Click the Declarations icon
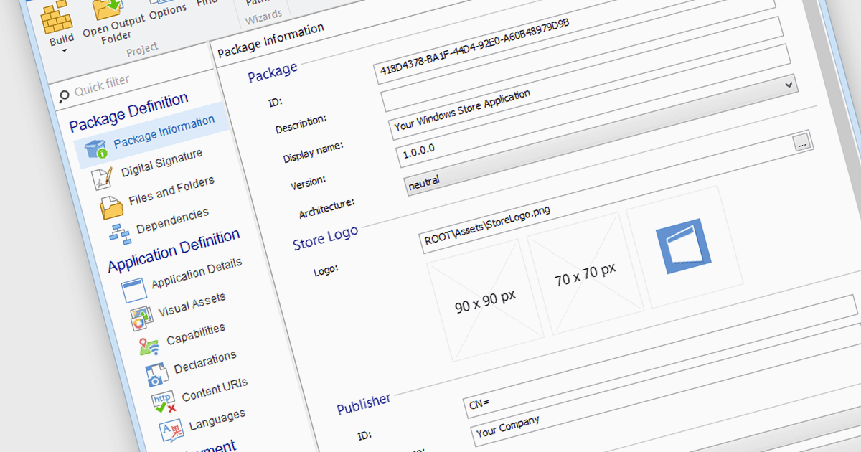The width and height of the screenshot is (861, 452). pyautogui.click(x=156, y=375)
